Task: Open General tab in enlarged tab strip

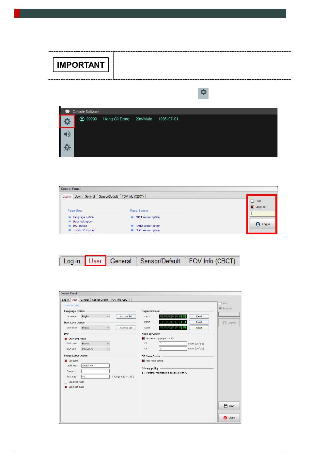Action: click(x=121, y=261)
